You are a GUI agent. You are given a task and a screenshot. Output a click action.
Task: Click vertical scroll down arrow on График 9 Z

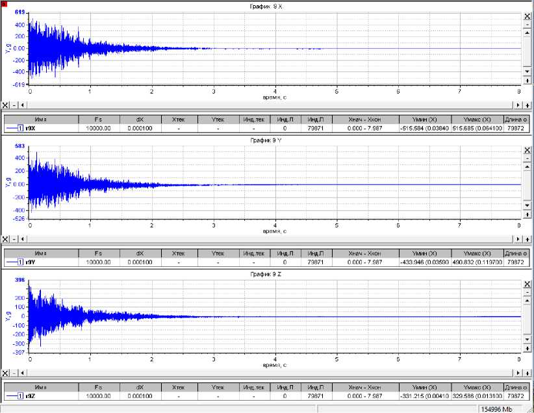pos(528,340)
